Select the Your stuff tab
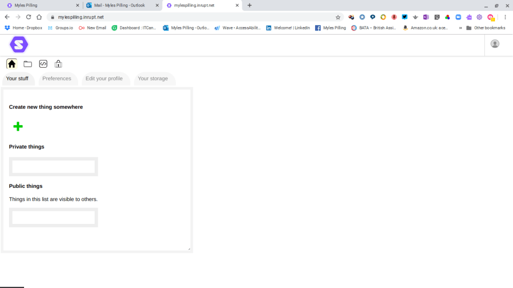This screenshot has height=288, width=513. (x=18, y=79)
